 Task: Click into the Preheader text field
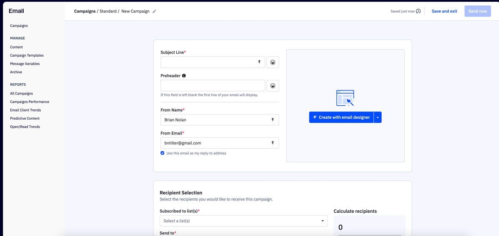coord(212,86)
